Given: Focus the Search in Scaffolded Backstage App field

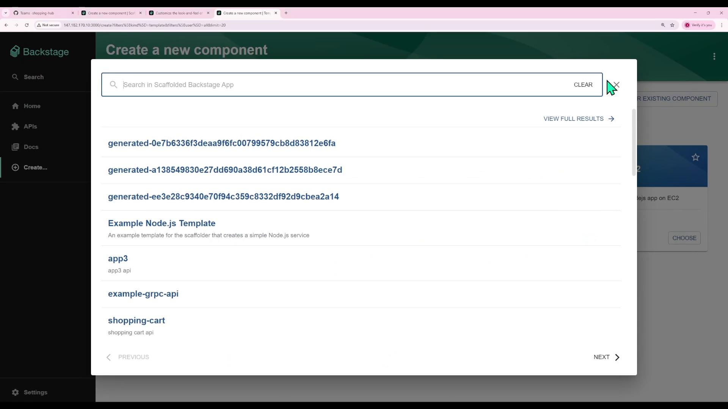Looking at the screenshot, I should 341,85.
